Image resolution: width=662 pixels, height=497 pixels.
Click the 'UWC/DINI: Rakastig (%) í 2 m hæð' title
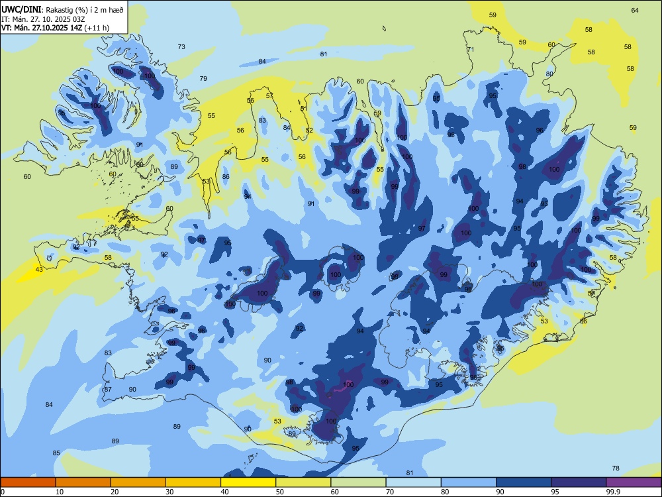click(x=62, y=10)
